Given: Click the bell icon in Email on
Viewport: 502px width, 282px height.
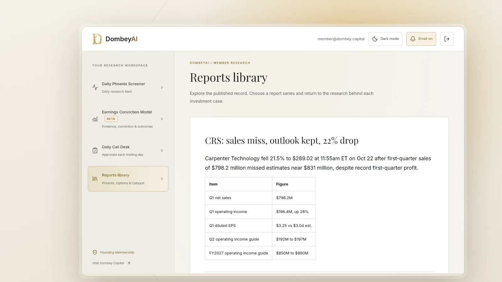Looking at the screenshot, I should (x=413, y=39).
